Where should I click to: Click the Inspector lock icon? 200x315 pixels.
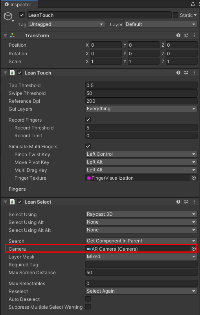point(193,4)
